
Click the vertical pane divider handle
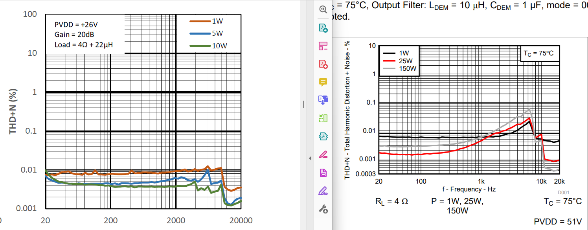303,104
